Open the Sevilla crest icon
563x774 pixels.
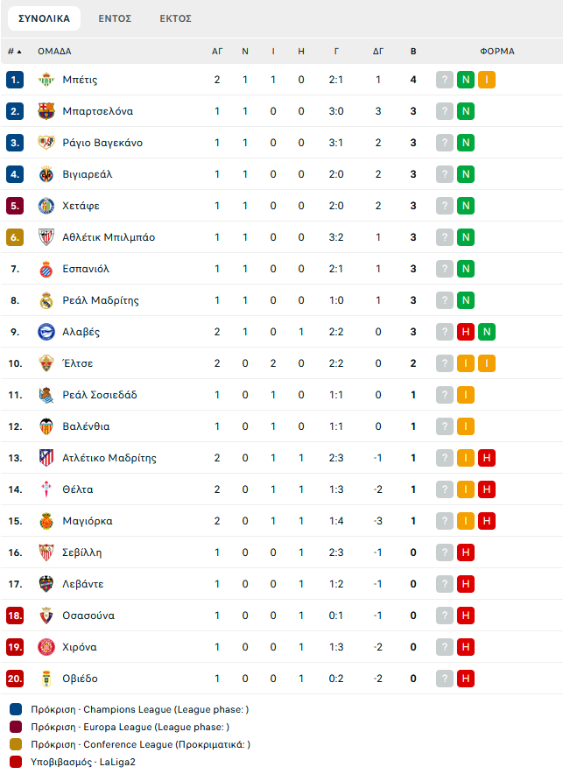pyautogui.click(x=46, y=552)
